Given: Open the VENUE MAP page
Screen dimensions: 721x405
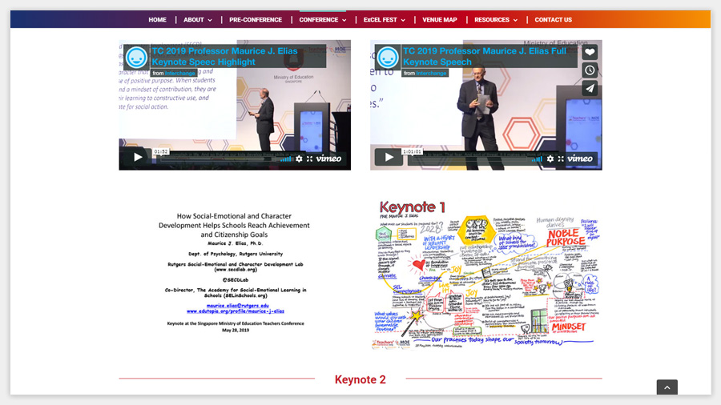Looking at the screenshot, I should (440, 20).
